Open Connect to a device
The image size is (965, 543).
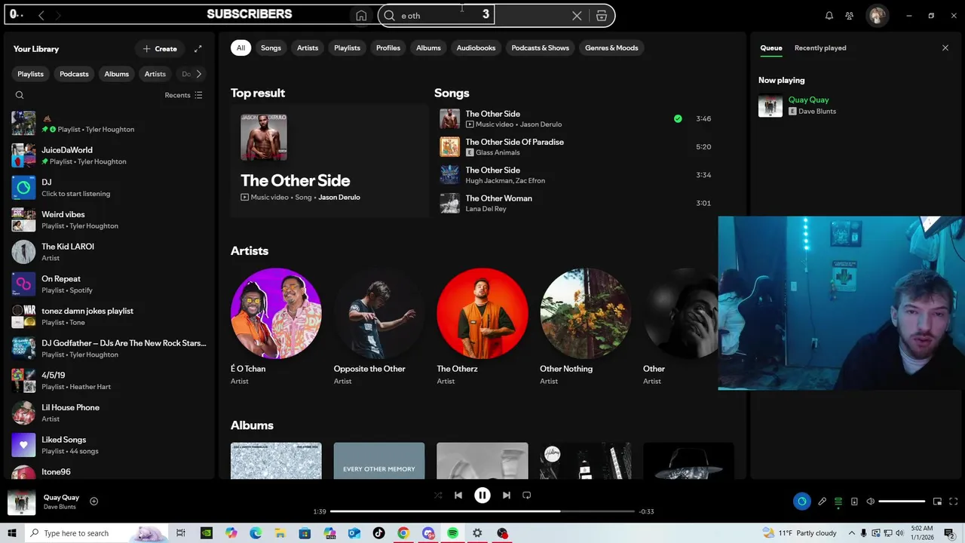pos(854,502)
